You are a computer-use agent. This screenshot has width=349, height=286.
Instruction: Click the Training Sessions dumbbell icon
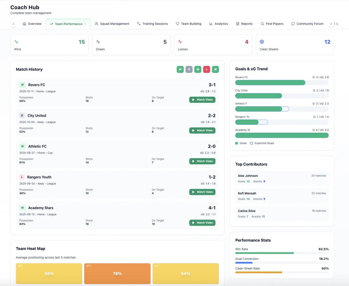(139, 24)
